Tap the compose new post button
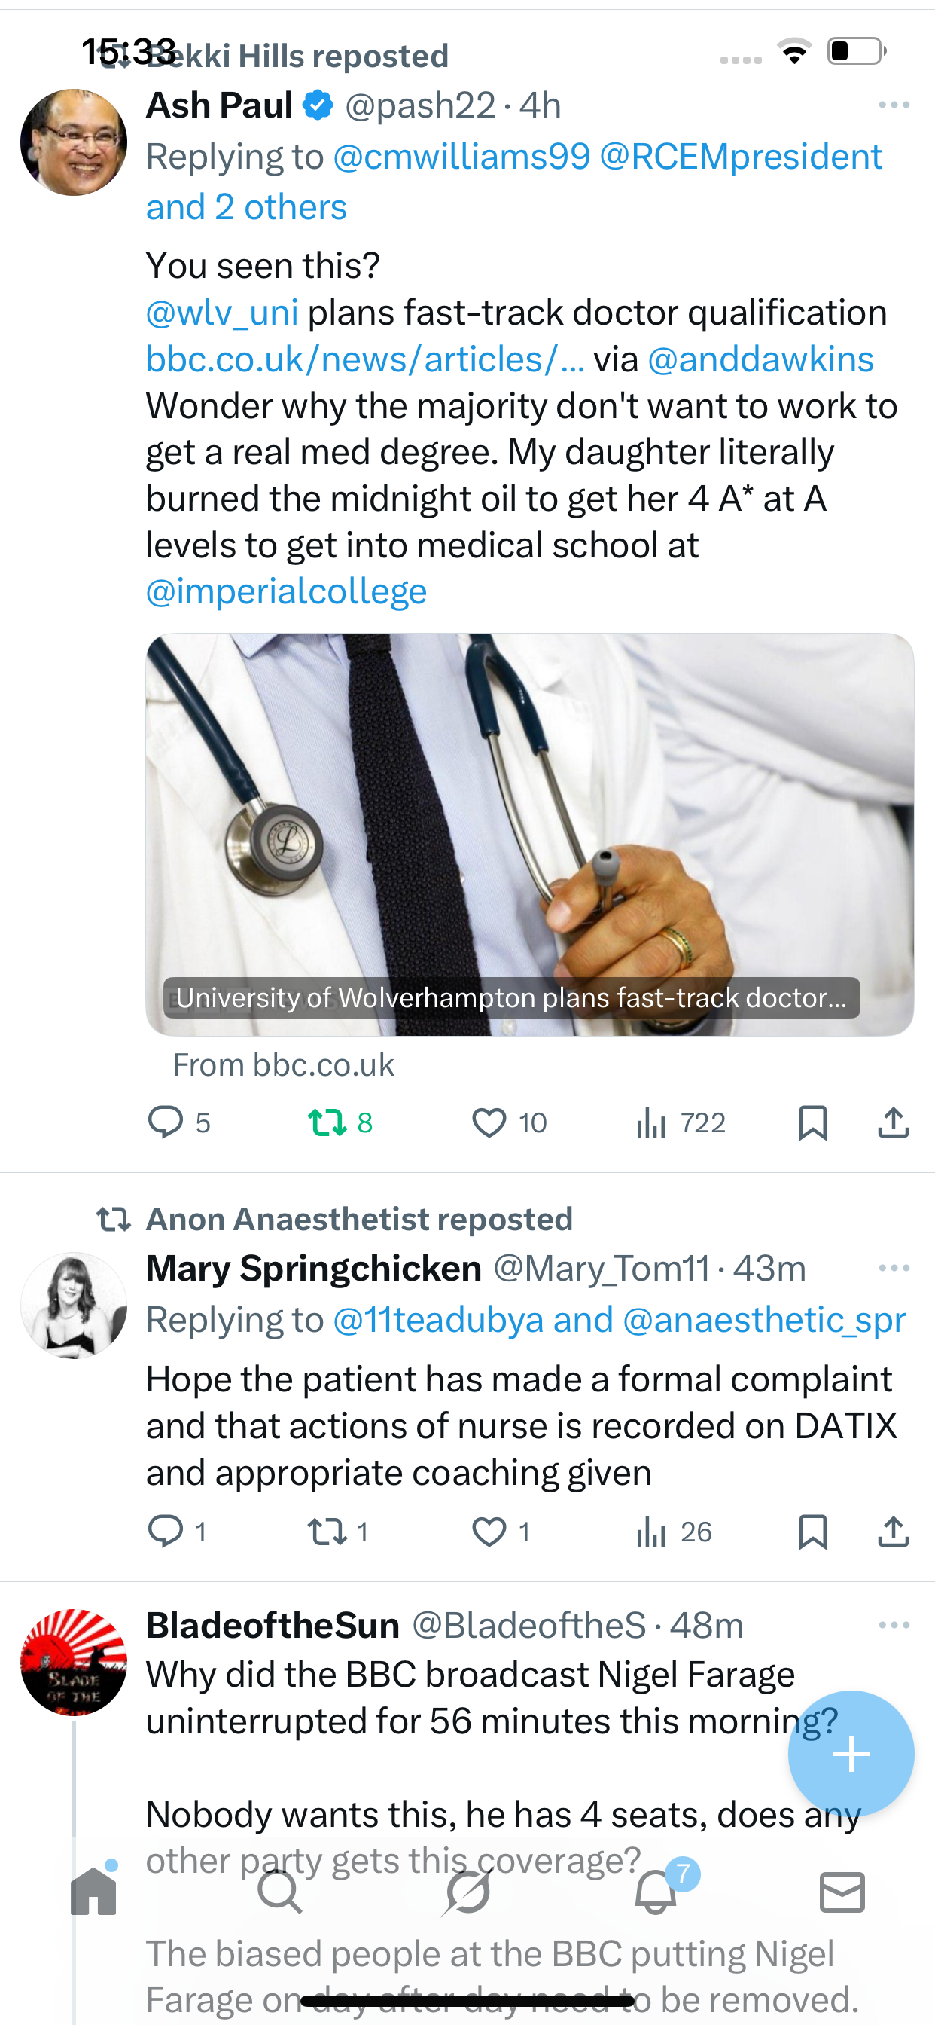935x2025 pixels. click(x=851, y=1754)
